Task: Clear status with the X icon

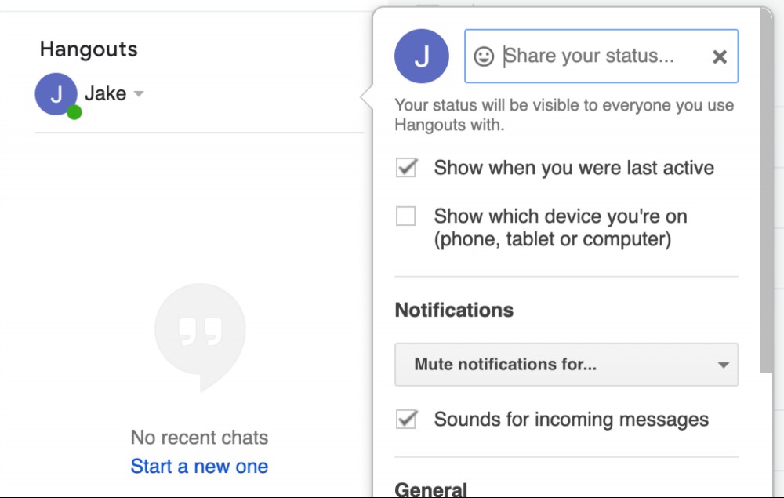Action: coord(720,57)
